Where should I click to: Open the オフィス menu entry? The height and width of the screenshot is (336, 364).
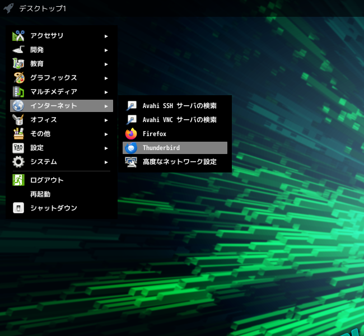pos(62,120)
